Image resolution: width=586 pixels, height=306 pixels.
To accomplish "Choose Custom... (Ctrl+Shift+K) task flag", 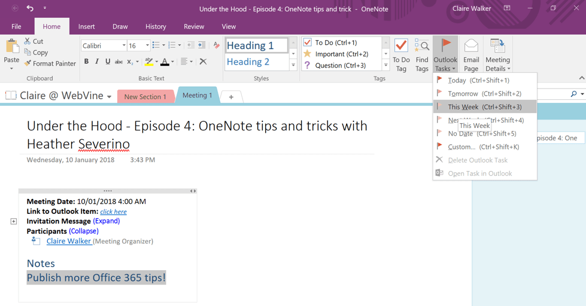I will click(x=485, y=147).
